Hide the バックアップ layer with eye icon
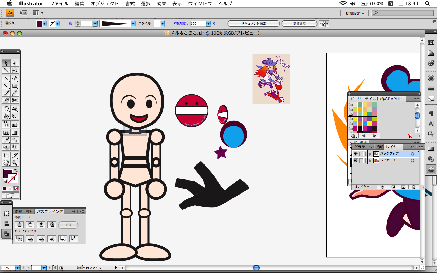The width and height of the screenshot is (437, 273). (355, 154)
